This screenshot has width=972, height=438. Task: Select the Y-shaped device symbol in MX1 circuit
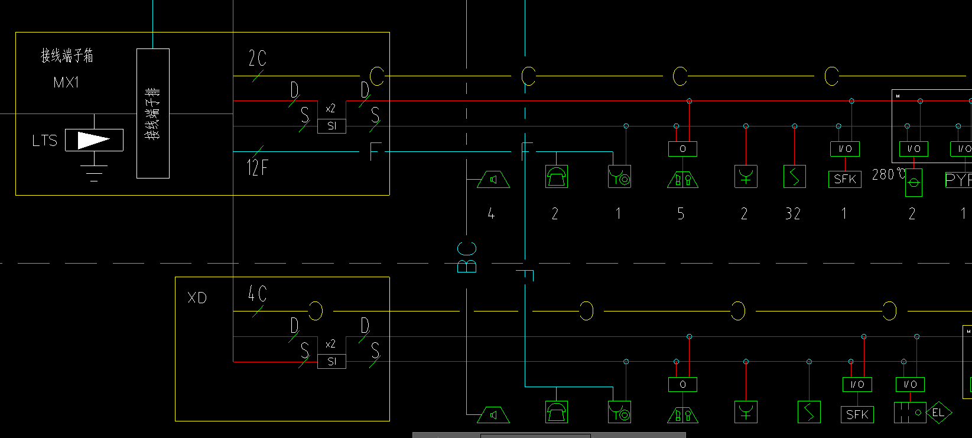pos(746,176)
